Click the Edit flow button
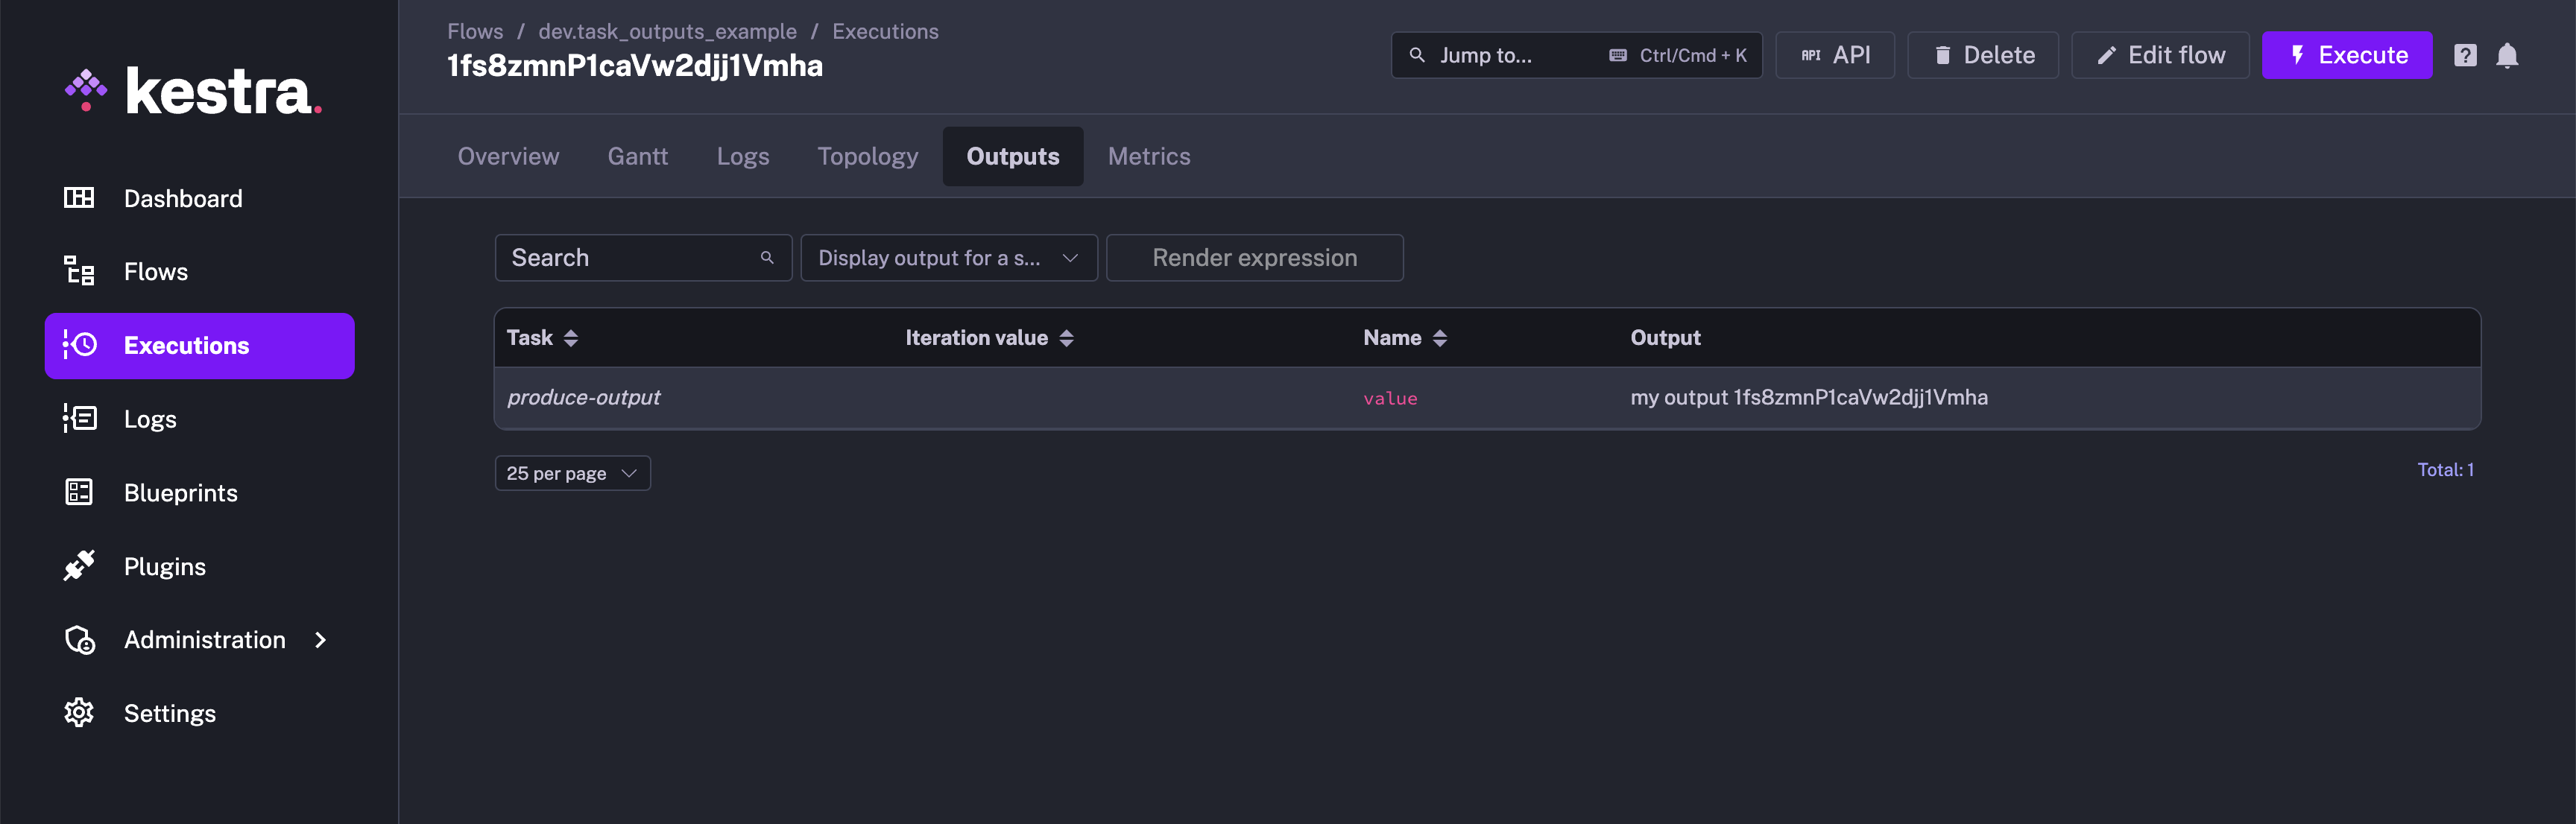The image size is (2576, 824). point(2160,55)
